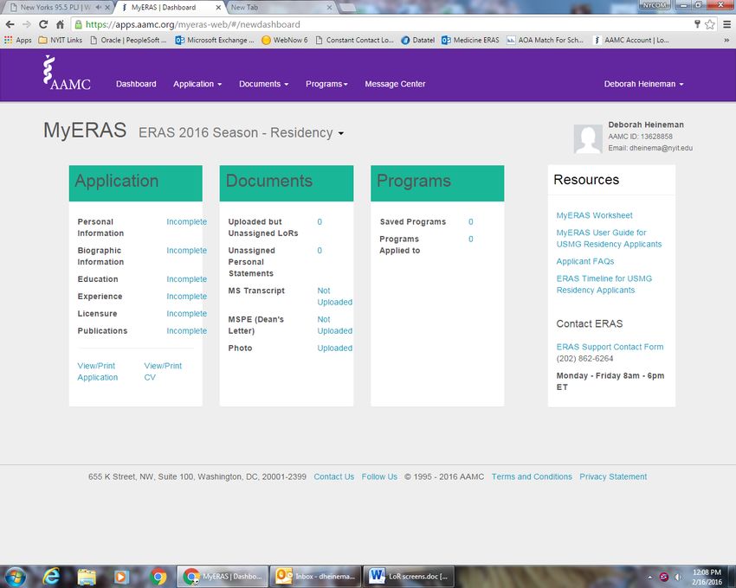Open Windows Explorer from the taskbar

pos(87,576)
